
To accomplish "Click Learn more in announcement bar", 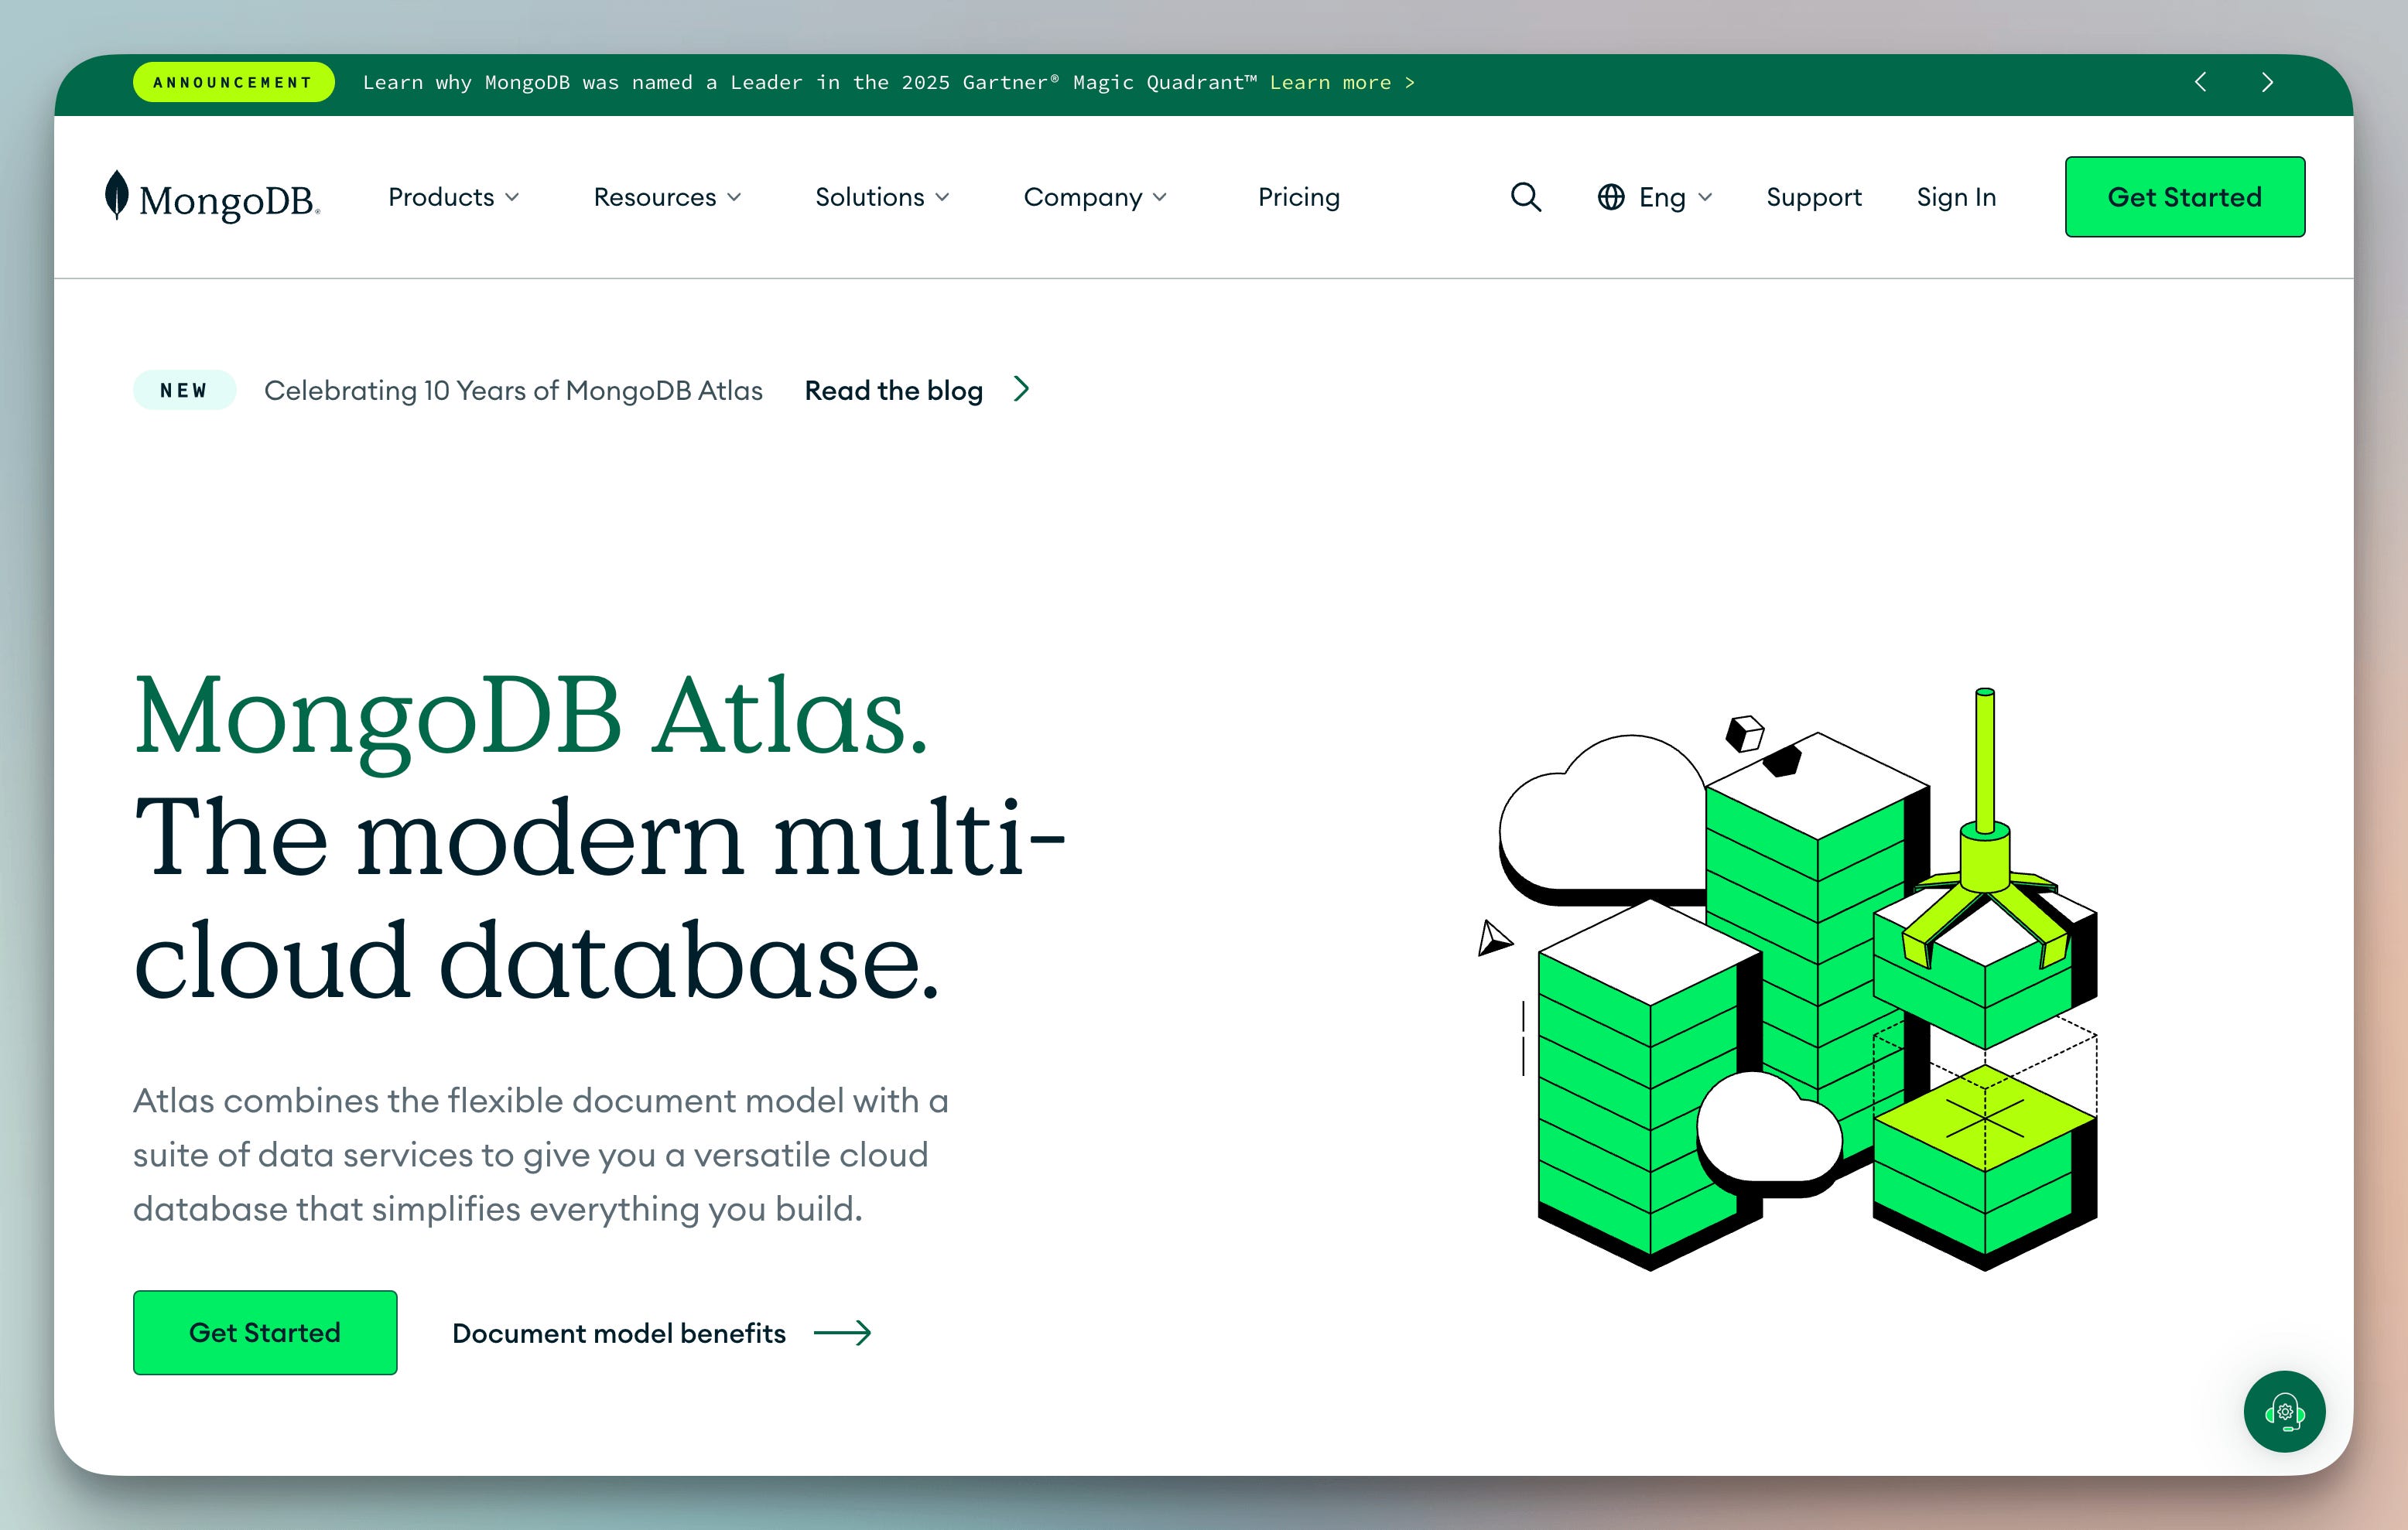I will (x=1342, y=82).
